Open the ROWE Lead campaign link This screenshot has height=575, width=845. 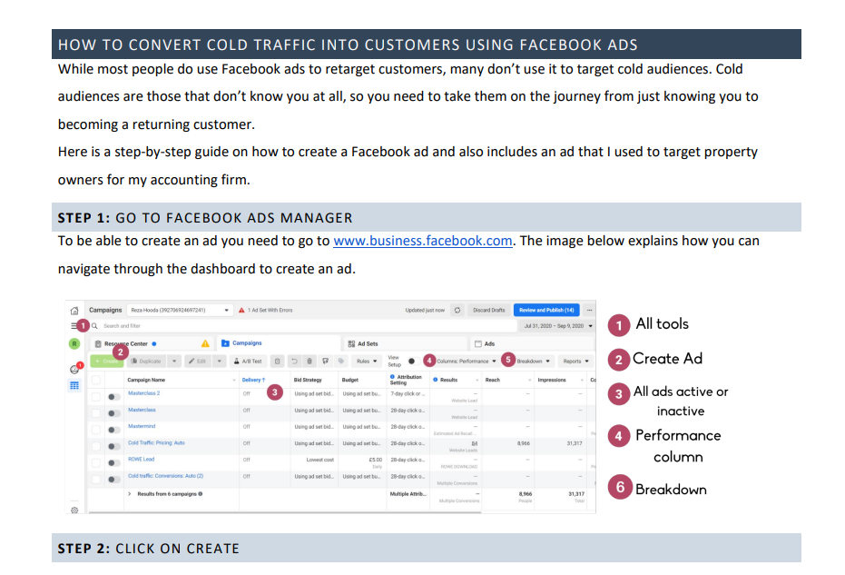point(142,460)
